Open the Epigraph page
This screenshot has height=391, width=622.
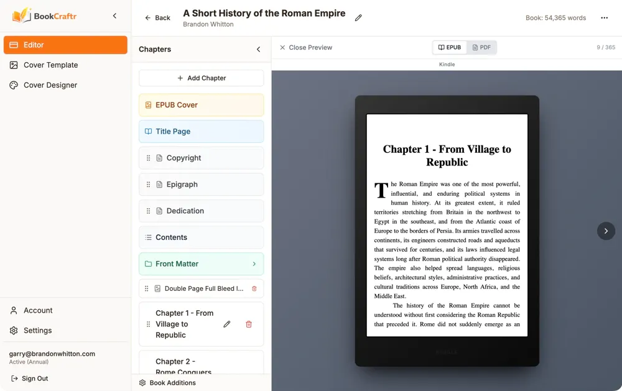click(x=201, y=185)
